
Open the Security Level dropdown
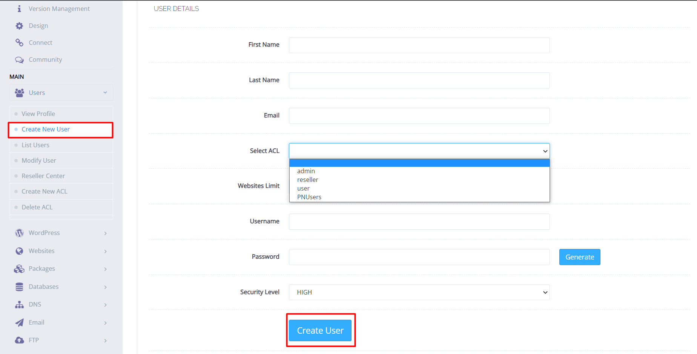(419, 292)
